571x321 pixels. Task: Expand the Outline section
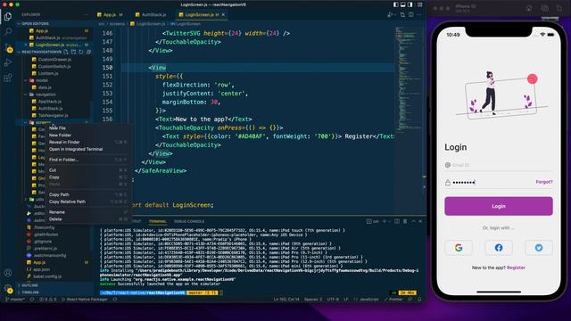pos(29,285)
